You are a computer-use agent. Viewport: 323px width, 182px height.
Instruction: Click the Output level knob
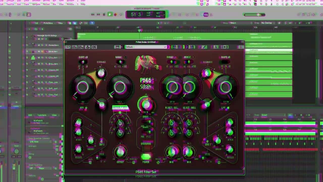click(120, 152)
